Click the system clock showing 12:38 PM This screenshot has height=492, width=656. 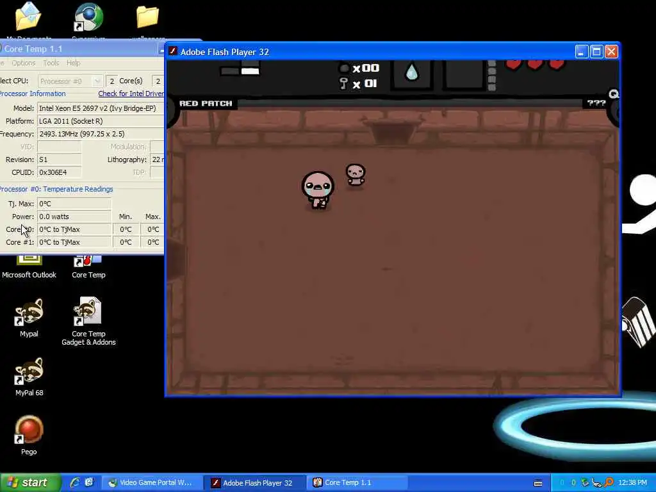coord(632,482)
